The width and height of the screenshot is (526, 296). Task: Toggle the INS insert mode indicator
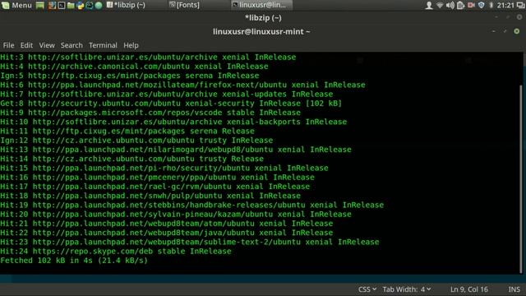click(x=514, y=289)
